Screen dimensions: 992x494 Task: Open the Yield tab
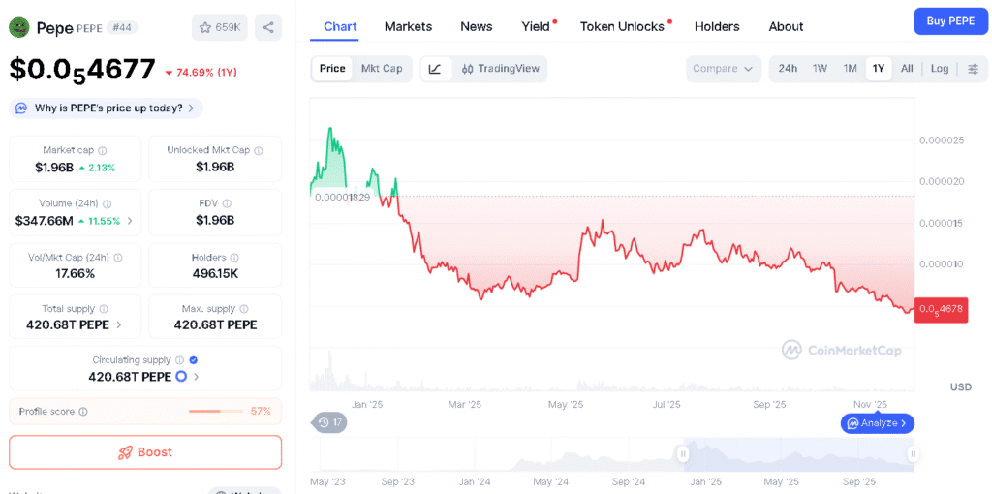pyautogui.click(x=535, y=26)
